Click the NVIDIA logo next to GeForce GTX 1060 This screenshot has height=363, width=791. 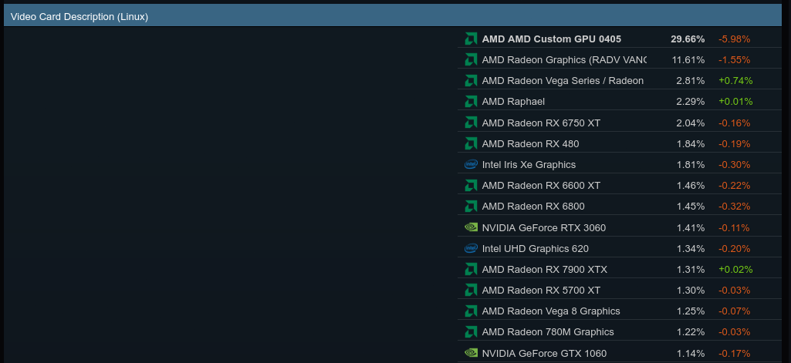(x=471, y=353)
